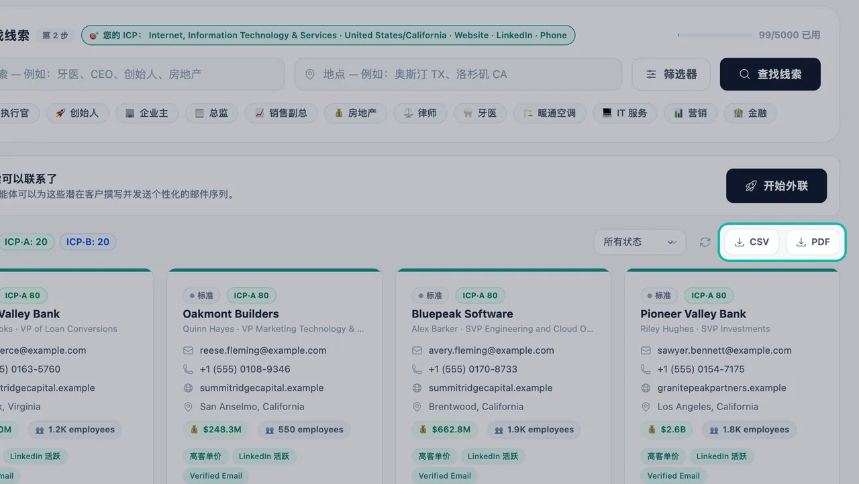Select the 暖通空调 quick filter chip
859x484 pixels.
[x=550, y=113]
